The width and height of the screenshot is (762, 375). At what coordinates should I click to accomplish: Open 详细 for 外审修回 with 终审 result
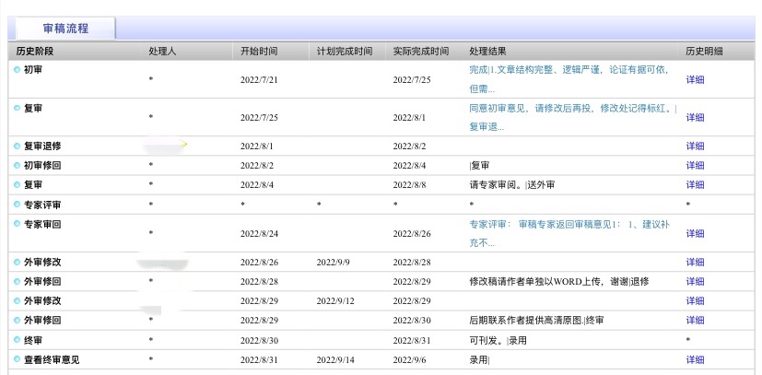(695, 321)
